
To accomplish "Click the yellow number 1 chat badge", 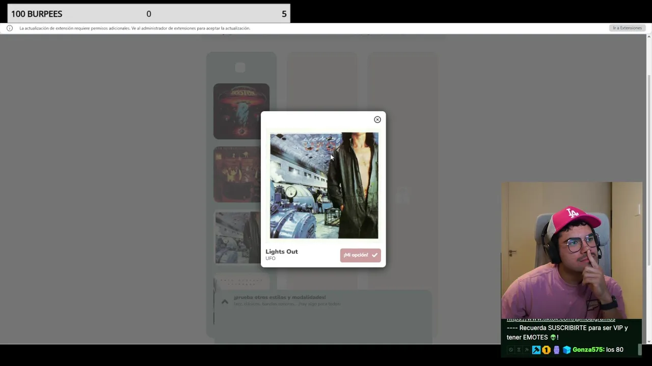I will (x=546, y=350).
